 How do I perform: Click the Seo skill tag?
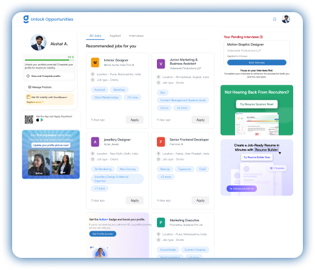coord(162,93)
